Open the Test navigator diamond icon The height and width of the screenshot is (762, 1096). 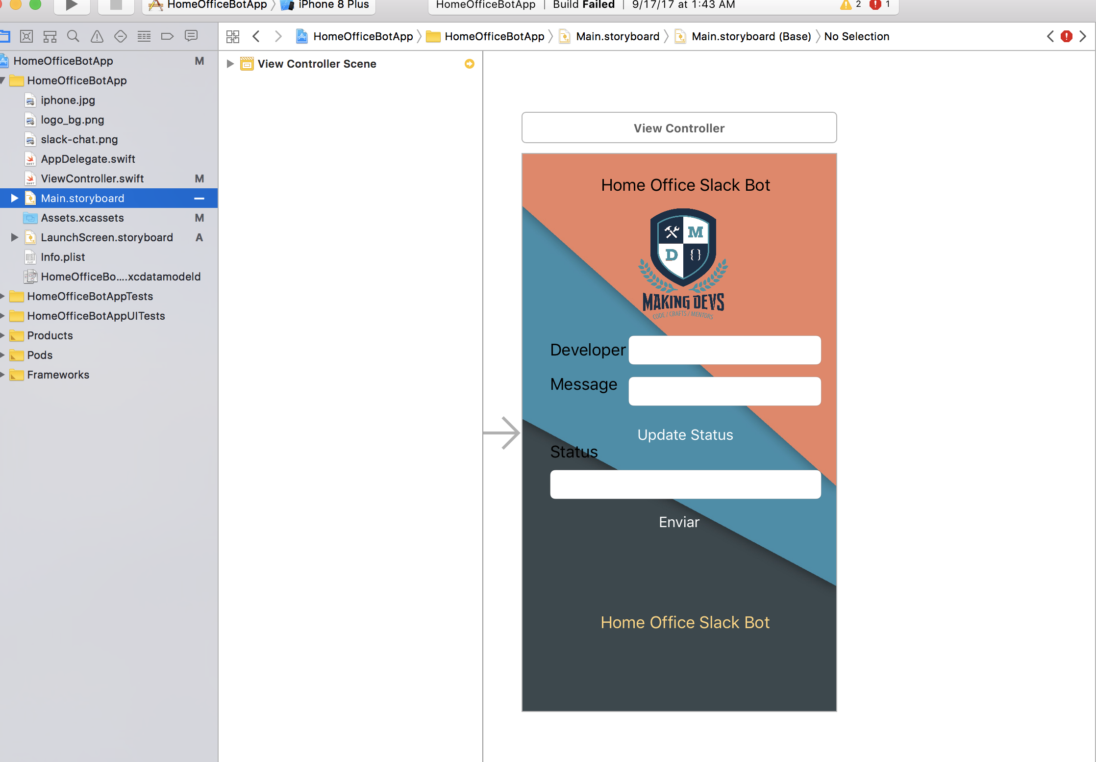pos(121,36)
